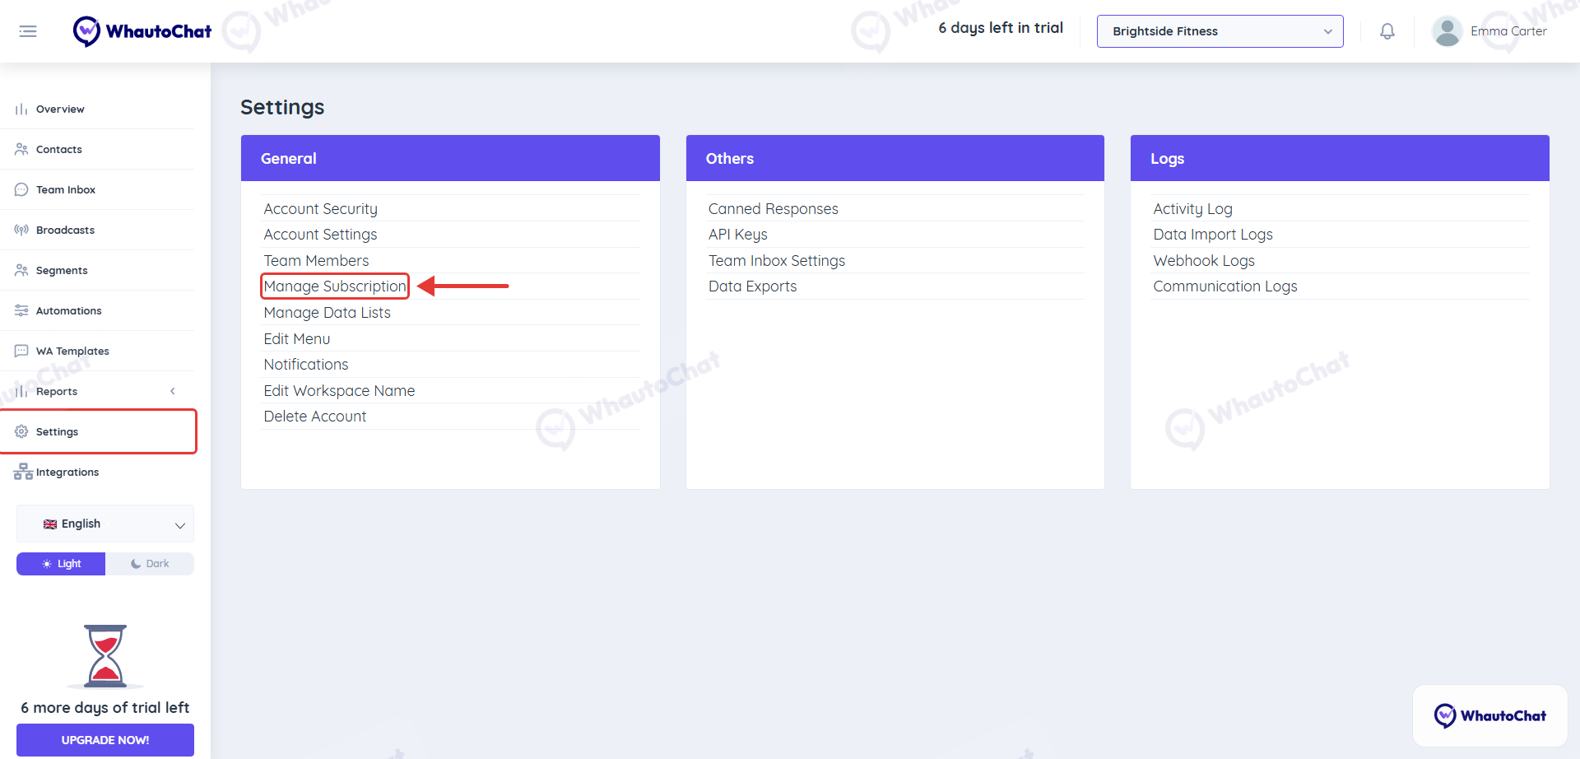The width and height of the screenshot is (1580, 759).
Task: Open Manage Subscription link
Action: click(335, 286)
